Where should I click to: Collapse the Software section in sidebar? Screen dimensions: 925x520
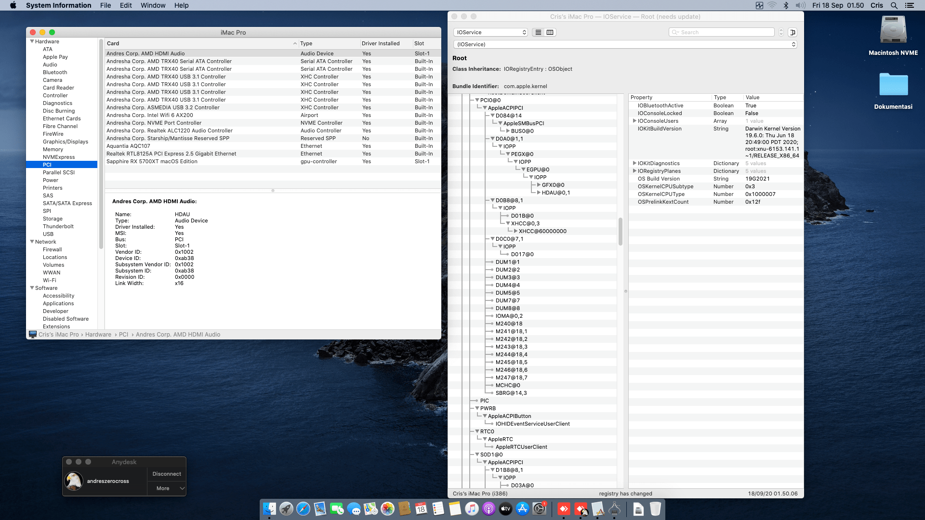pyautogui.click(x=32, y=288)
